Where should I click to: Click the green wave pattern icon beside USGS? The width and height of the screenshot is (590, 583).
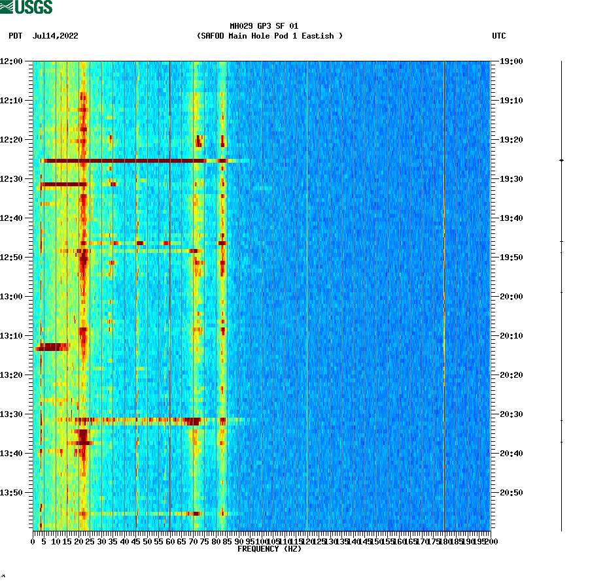tap(7, 6)
